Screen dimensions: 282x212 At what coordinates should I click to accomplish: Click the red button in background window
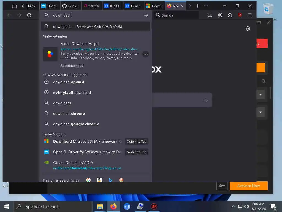[262, 43]
